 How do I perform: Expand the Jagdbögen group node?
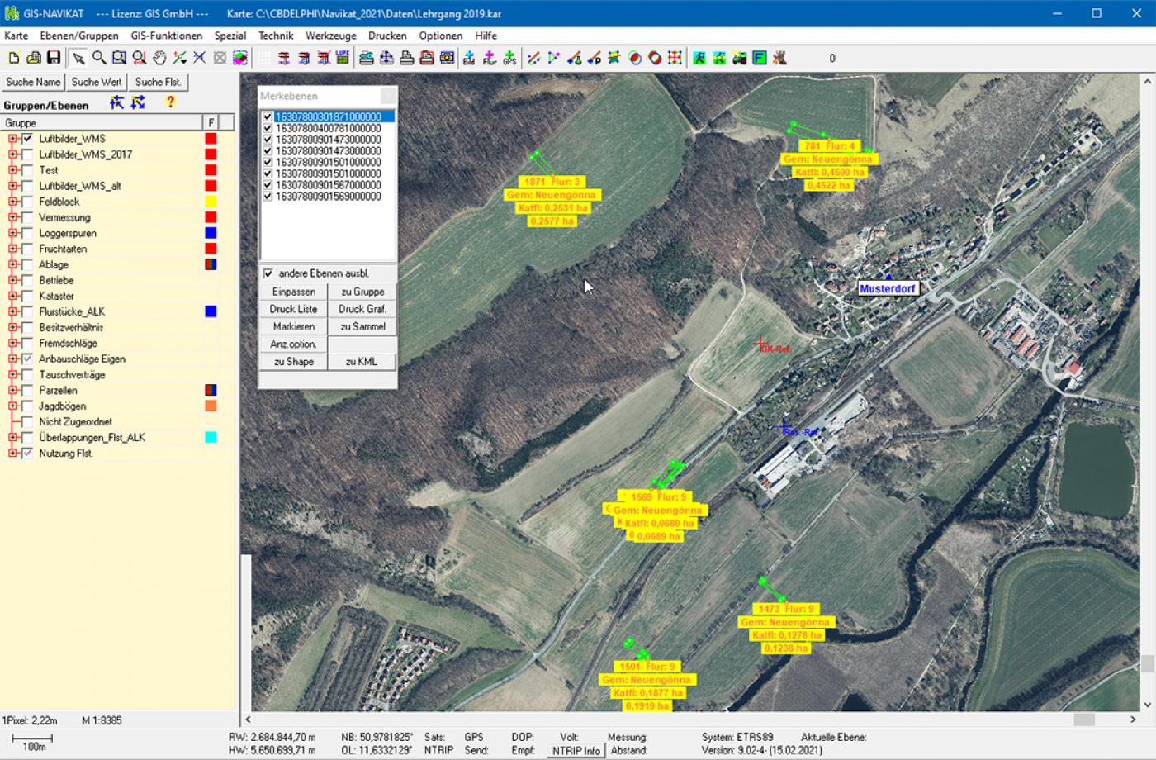pos(13,406)
